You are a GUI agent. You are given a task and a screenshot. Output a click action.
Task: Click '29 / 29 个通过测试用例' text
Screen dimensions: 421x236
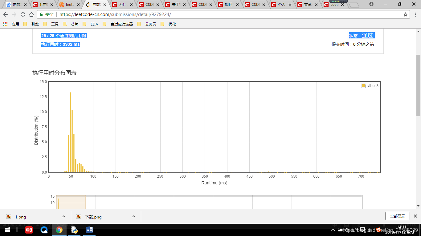pyautogui.click(x=64, y=36)
